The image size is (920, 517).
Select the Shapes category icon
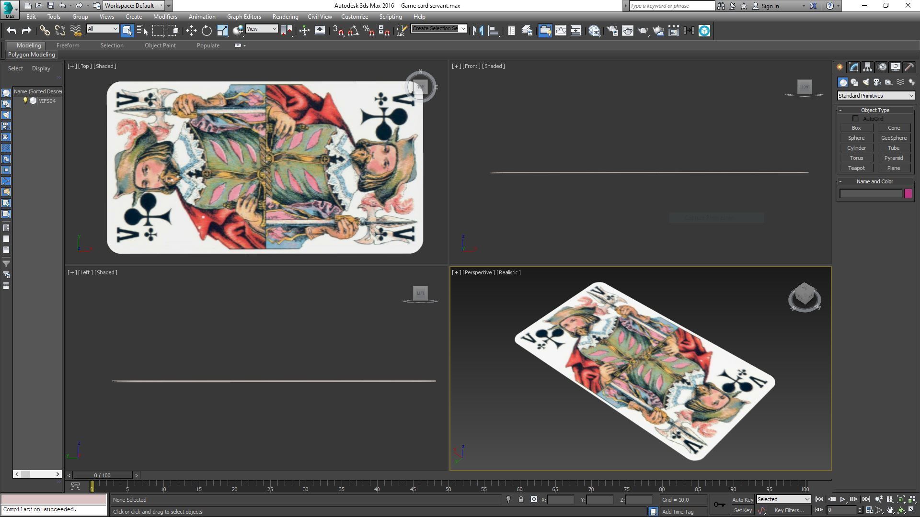coord(854,82)
